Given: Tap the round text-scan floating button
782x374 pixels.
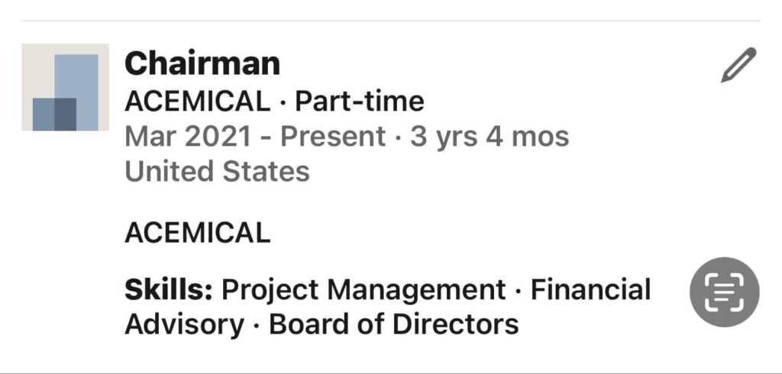Looking at the screenshot, I should click(x=724, y=292).
